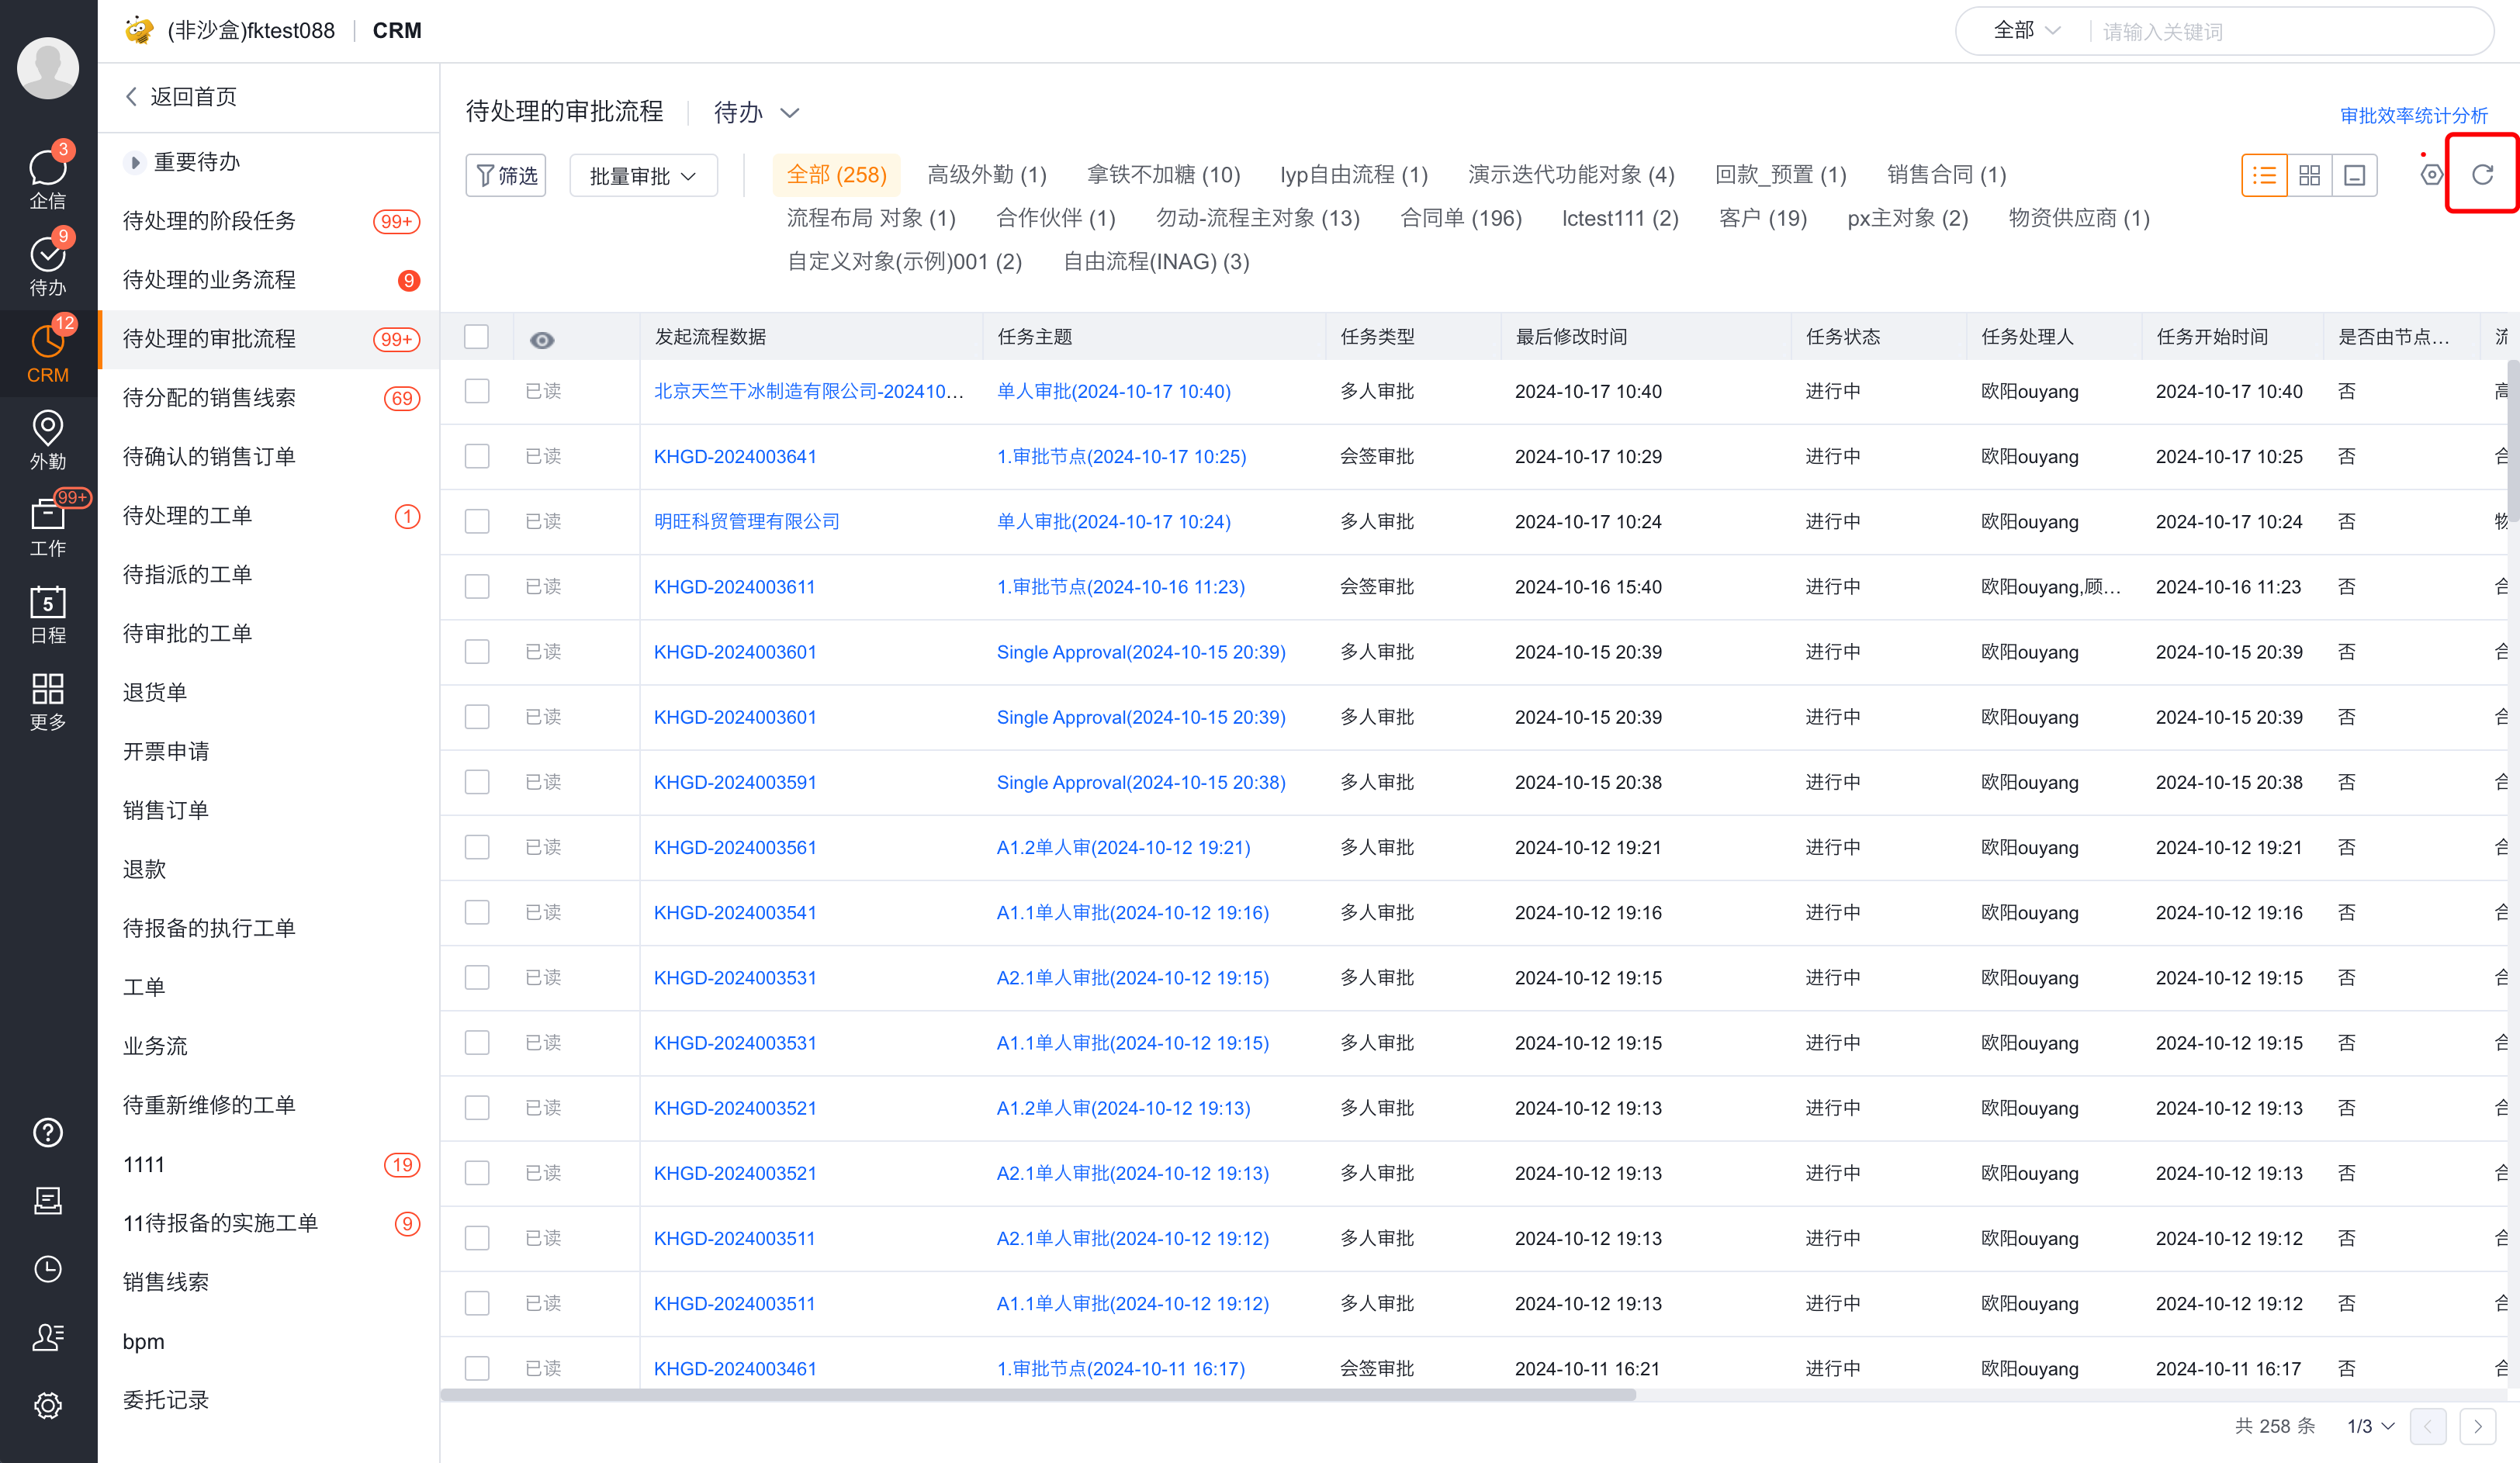Select the CRM icon in left sidebar

coord(48,352)
